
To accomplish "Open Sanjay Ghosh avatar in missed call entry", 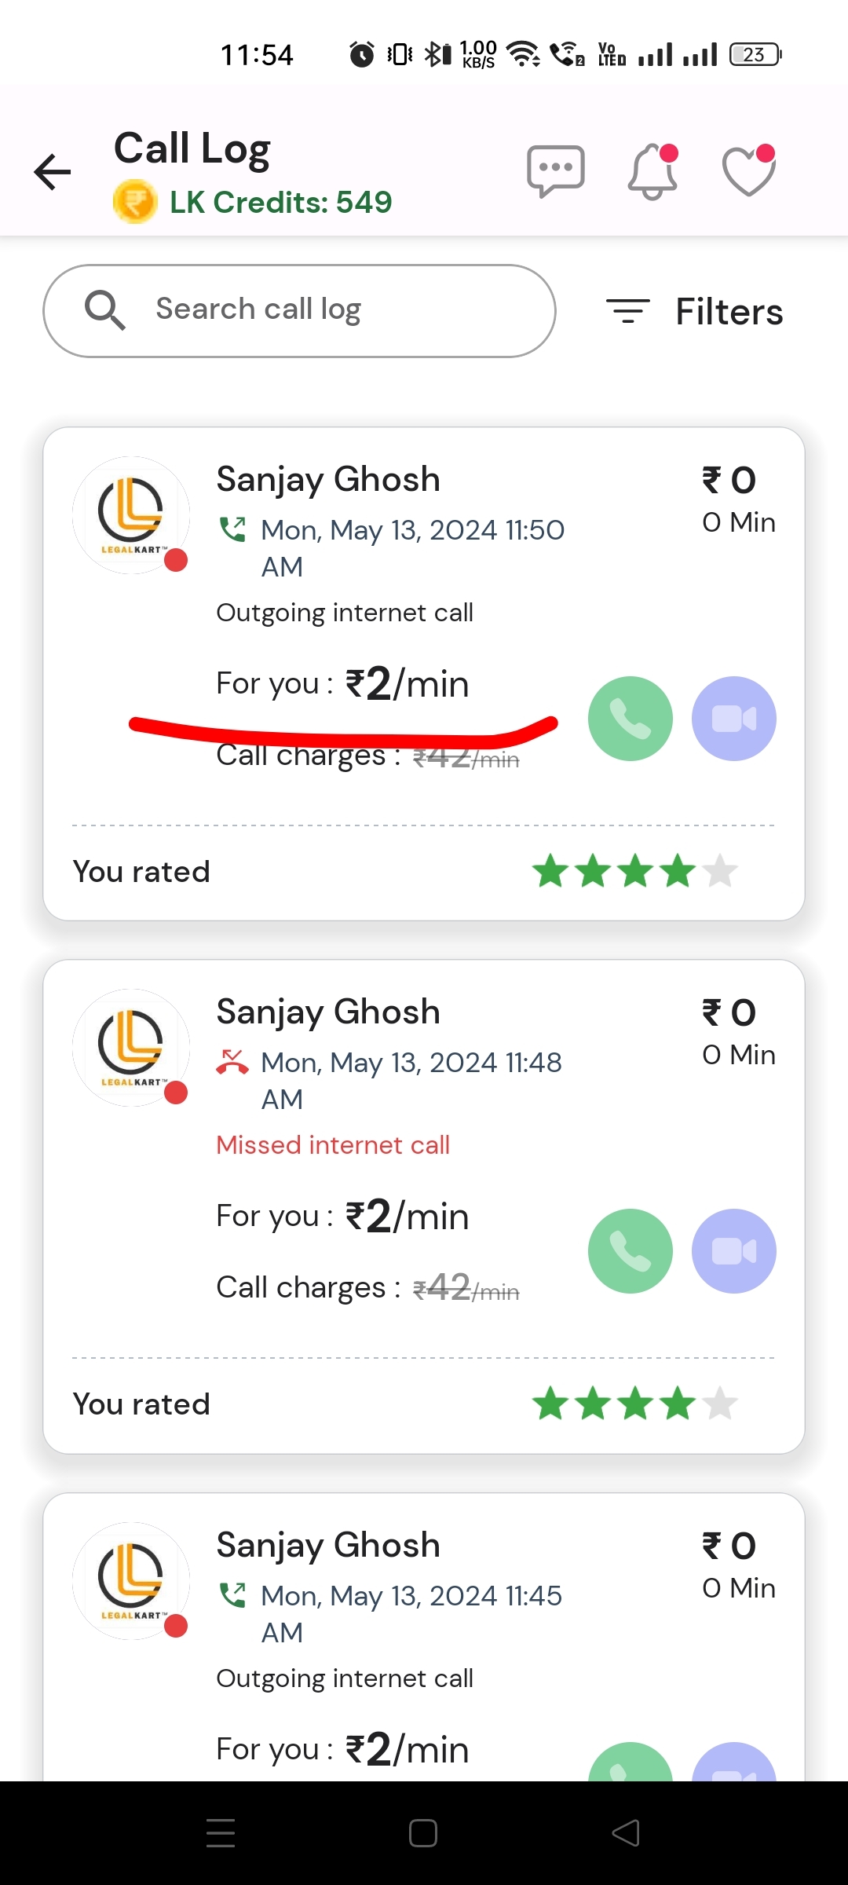I will coord(131,1048).
